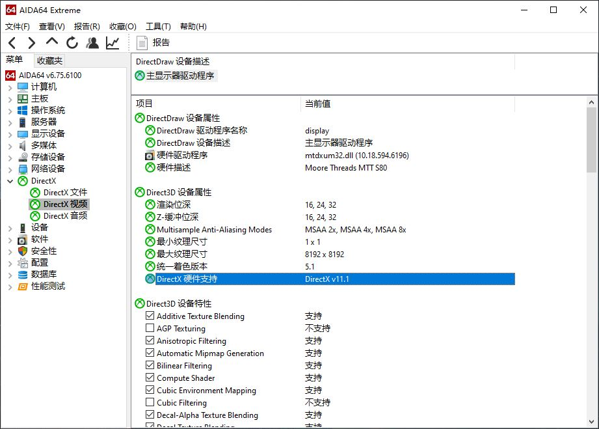Screen dimensions: 599x429
Task: Open the 查看(V) menu
Action: 52,27
